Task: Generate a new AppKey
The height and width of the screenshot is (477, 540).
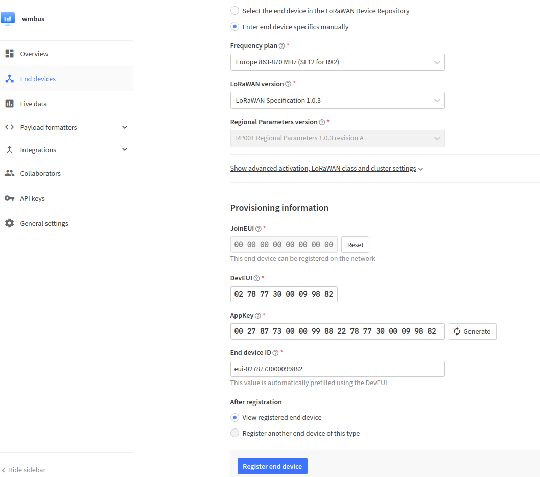Action: (x=472, y=331)
